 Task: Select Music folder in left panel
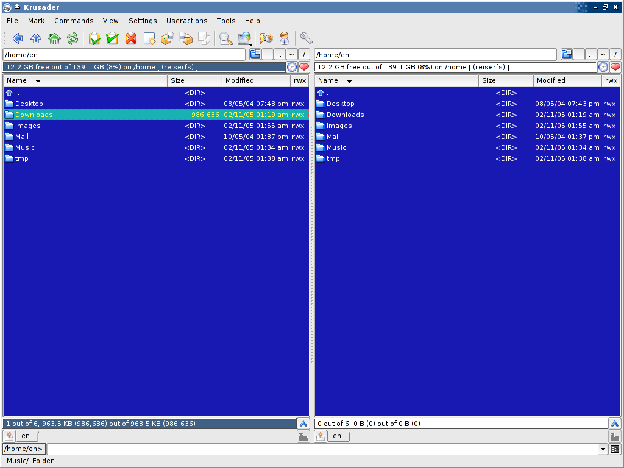(x=156, y=147)
